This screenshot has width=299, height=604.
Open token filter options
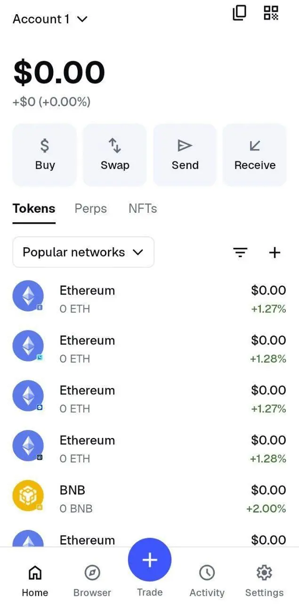[x=240, y=252]
